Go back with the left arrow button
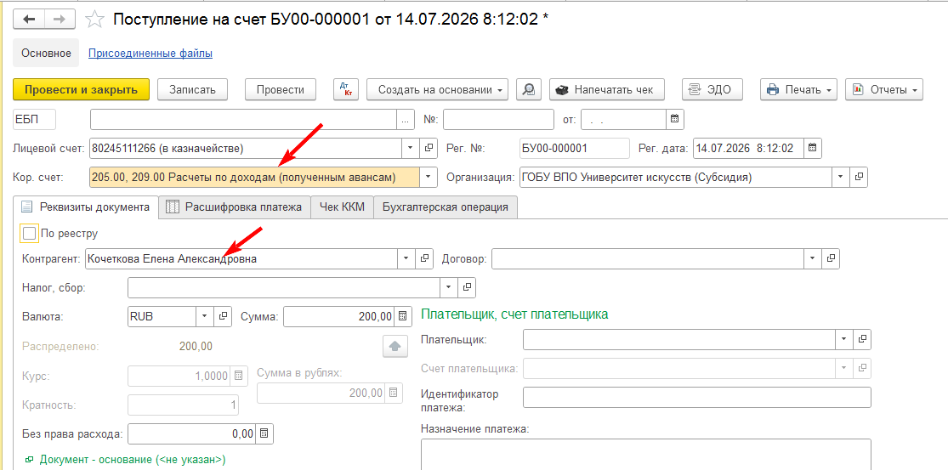Viewport: 948px width, 470px height. coord(30,20)
